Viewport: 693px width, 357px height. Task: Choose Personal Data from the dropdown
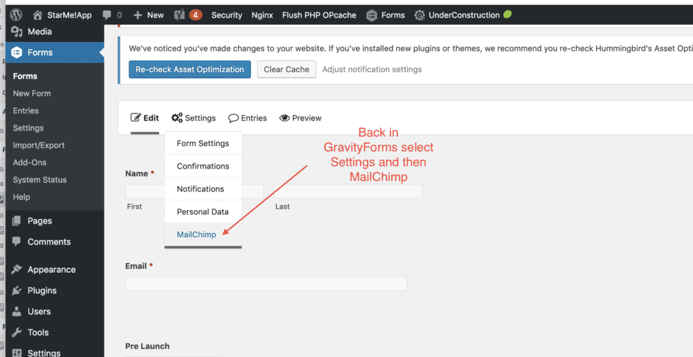203,211
